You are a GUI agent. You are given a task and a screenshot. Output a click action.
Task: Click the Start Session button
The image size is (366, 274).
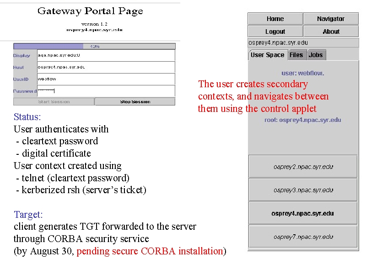click(x=54, y=102)
